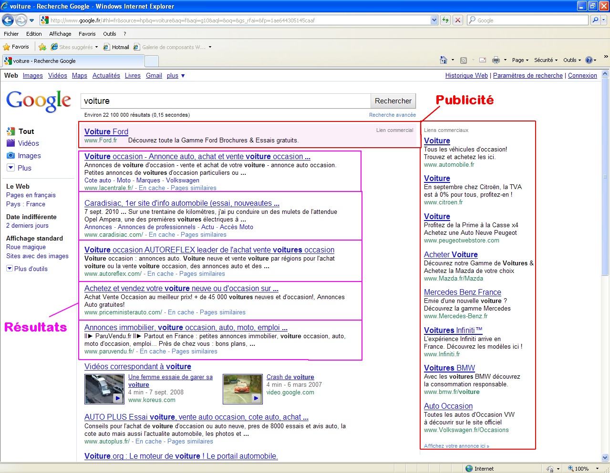The image size is (610, 473).
Task: Open Voitures BMW ad link
Action: tap(449, 368)
